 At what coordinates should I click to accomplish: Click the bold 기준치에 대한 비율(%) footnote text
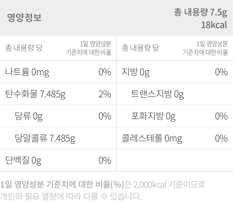click(85, 185)
